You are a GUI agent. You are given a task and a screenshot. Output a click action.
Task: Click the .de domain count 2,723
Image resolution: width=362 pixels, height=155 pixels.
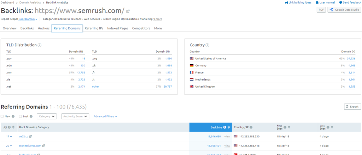(x=82, y=79)
